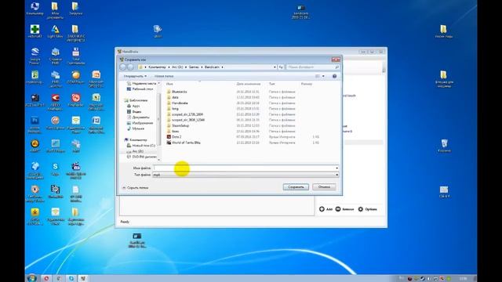
Task: Select Video (Видео) library in navigation pane
Action: (134, 111)
